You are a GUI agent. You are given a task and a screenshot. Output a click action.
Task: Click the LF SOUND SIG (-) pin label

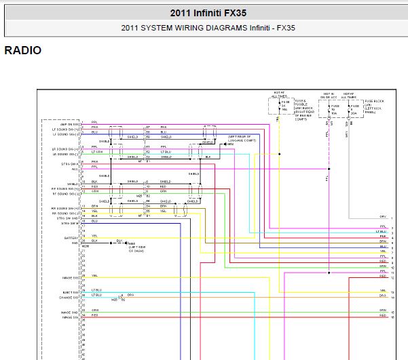(66, 134)
